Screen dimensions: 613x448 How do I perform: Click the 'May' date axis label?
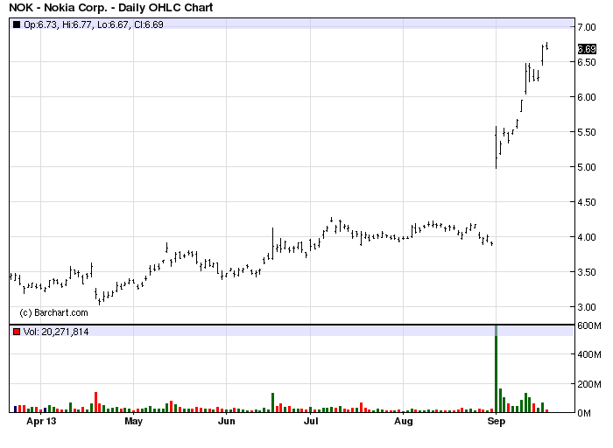[133, 422]
